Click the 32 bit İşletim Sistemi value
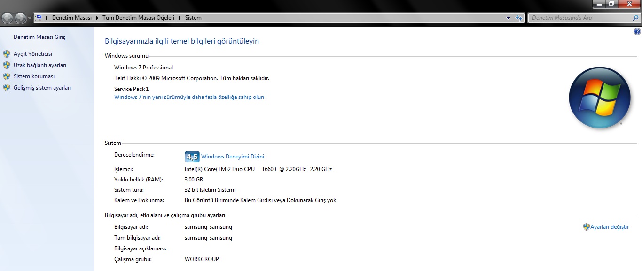The width and height of the screenshot is (642, 271). point(210,190)
